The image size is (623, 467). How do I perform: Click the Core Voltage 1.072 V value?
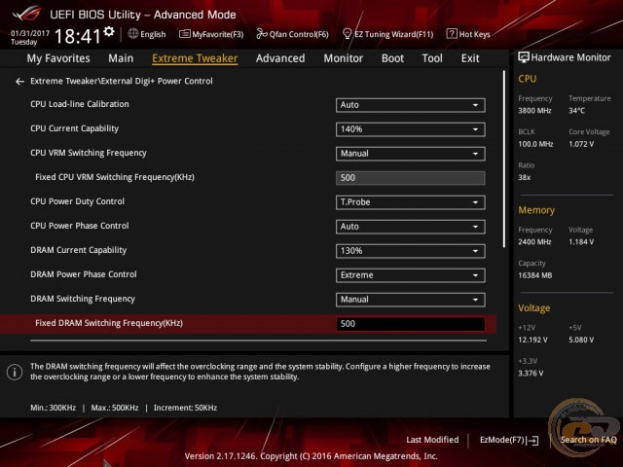pos(581,144)
